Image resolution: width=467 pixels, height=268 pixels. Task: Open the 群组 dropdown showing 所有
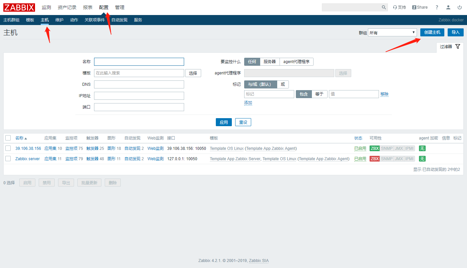click(x=392, y=32)
